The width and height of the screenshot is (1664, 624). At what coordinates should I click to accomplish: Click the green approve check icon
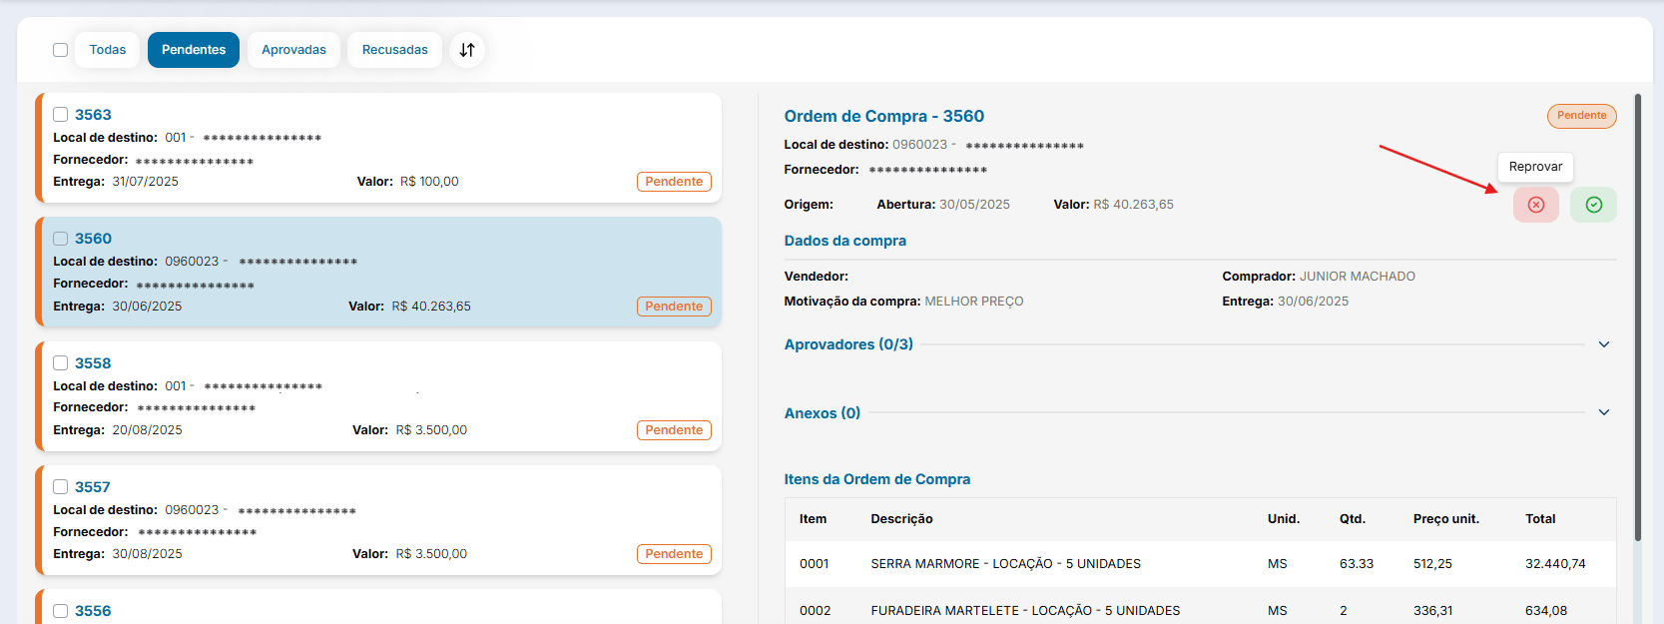coord(1593,205)
